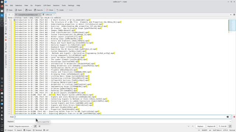Close the vidlist.txt tab
The height and width of the screenshot is (132, 236).
[54, 15]
